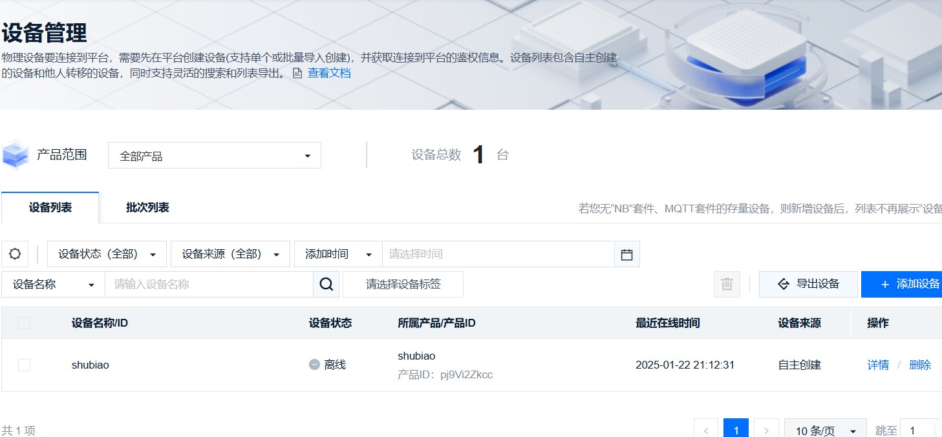Screen dimensions: 942x437
Task: Click the batch delete trash icon
Action: click(726, 284)
